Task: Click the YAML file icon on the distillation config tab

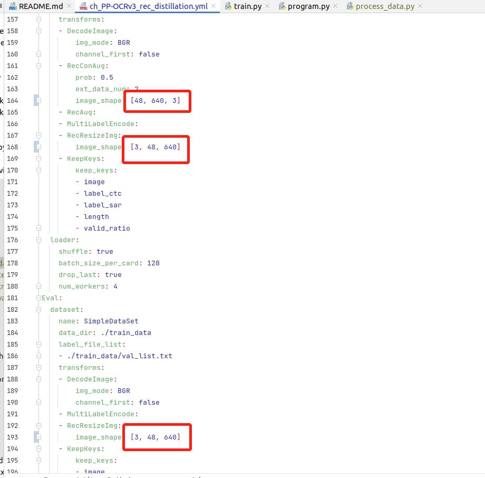Action: 83,7
